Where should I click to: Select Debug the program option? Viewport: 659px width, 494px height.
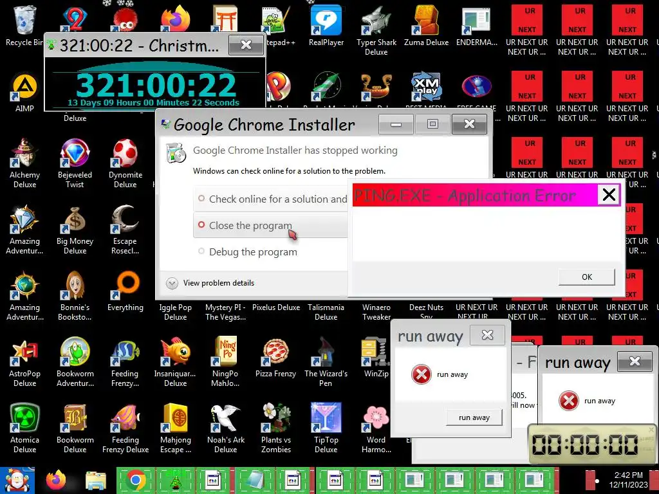271,252
